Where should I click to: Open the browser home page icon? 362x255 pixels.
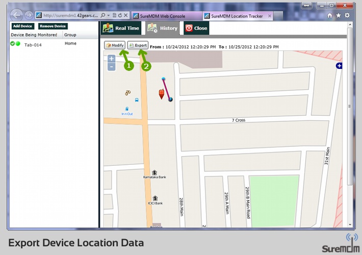point(330,15)
